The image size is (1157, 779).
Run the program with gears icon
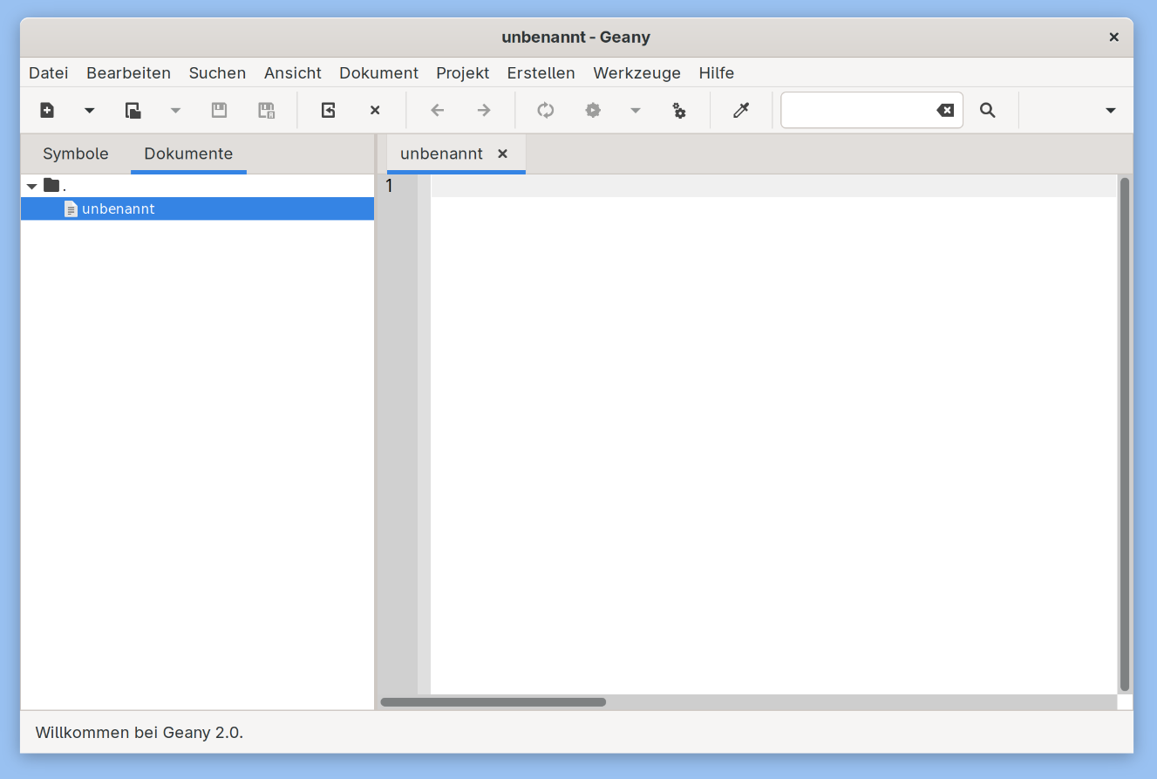(x=679, y=110)
